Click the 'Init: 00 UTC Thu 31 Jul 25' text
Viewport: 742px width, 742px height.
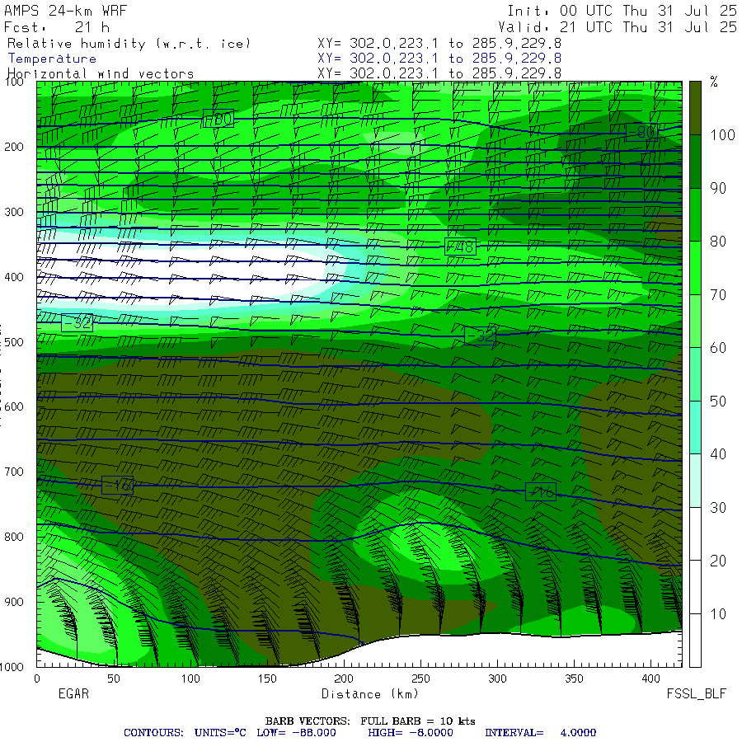point(622,11)
